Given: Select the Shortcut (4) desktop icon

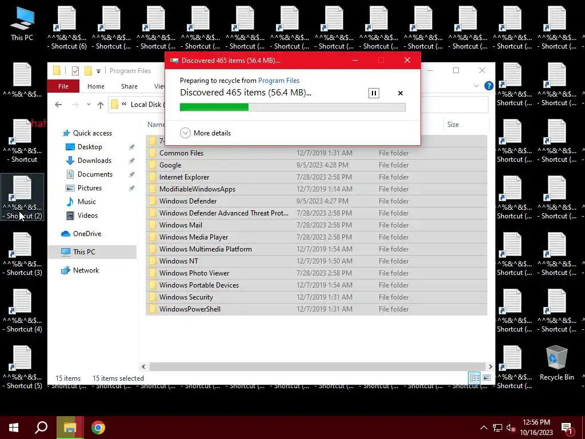Looking at the screenshot, I should pos(22,310).
